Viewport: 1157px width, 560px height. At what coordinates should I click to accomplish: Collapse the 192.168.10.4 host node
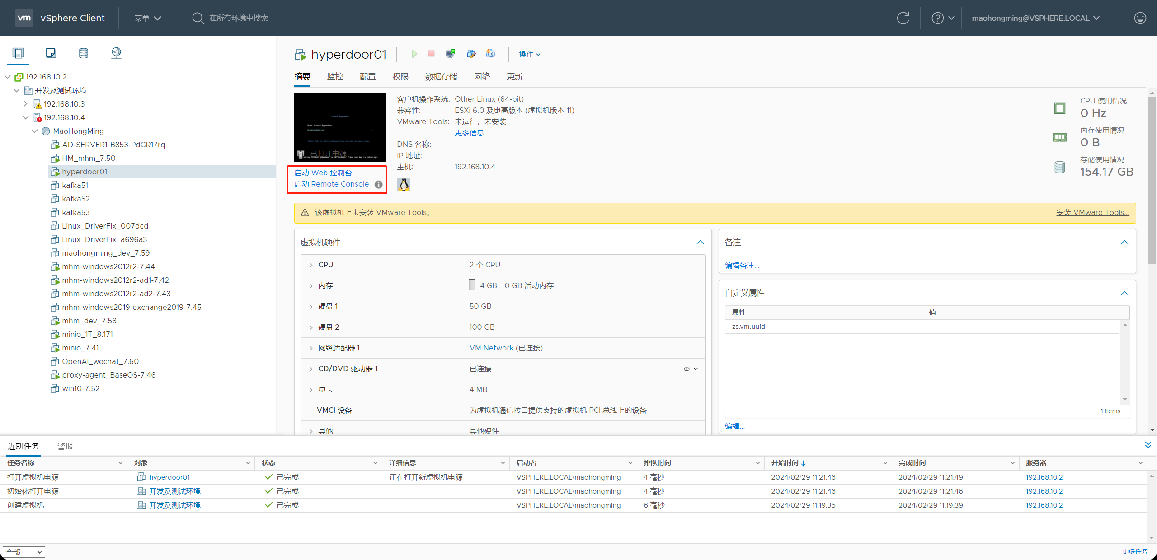pyautogui.click(x=26, y=117)
